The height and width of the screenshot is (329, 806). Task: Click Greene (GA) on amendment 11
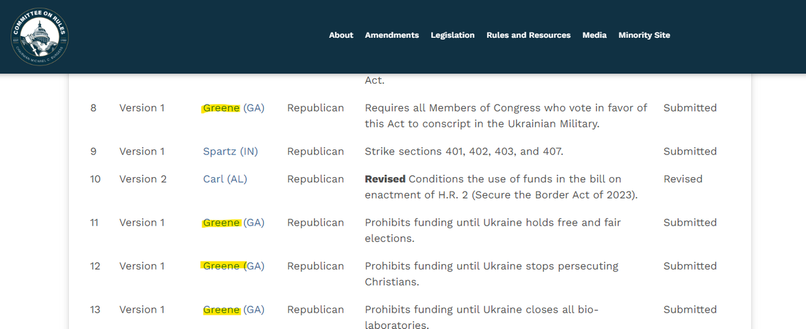tap(233, 222)
